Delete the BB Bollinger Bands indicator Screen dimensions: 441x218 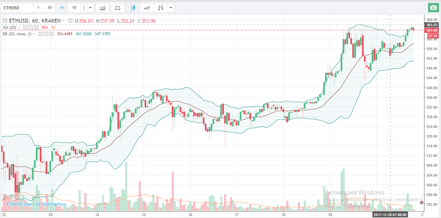pos(51,34)
